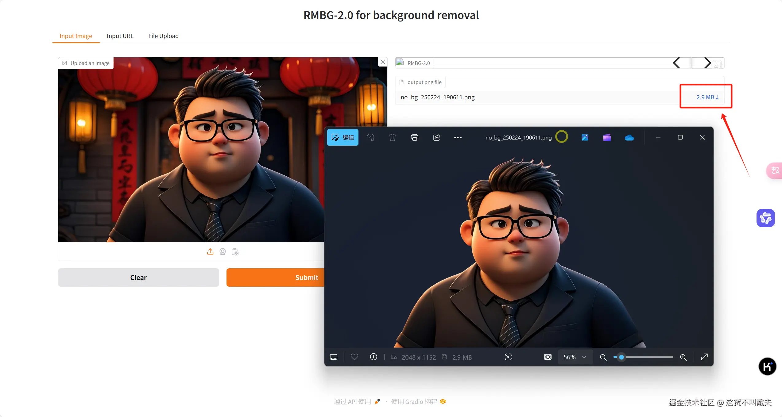Go to next output with the right chevron
Viewport: 782px width, 417px height.
(707, 63)
